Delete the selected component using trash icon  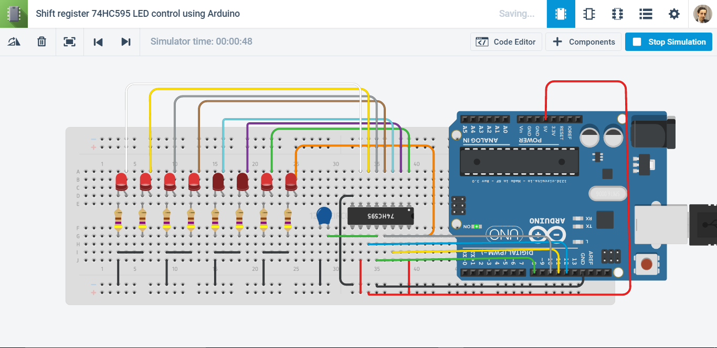41,41
